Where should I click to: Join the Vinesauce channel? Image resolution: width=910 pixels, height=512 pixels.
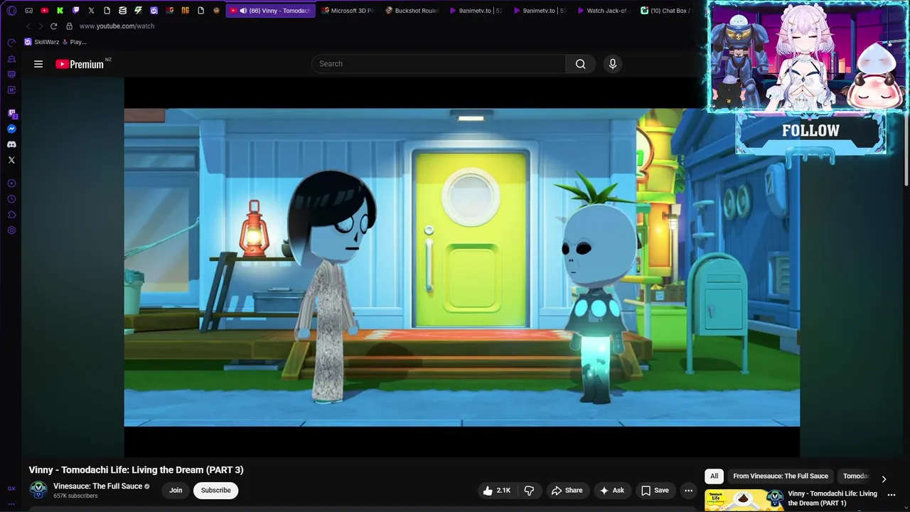[x=176, y=491]
